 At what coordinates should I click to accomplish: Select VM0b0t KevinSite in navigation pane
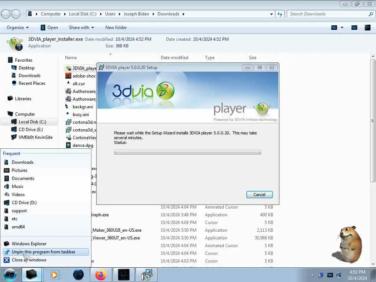36,137
